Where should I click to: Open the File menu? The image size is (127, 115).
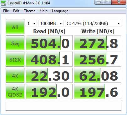click(x=6, y=11)
